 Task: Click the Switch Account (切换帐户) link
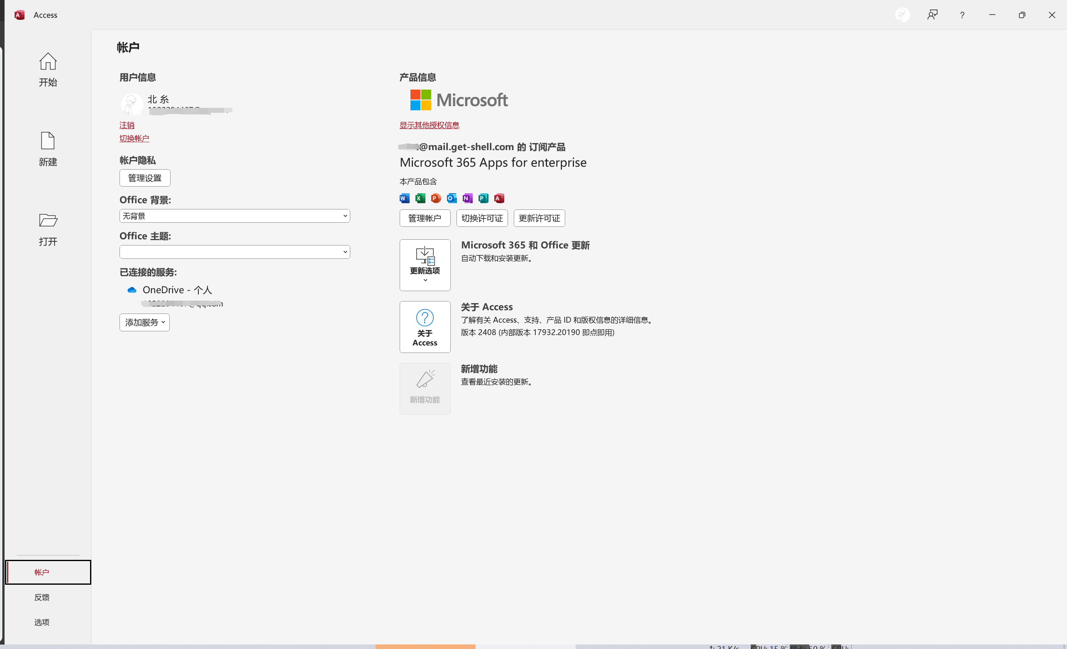(x=134, y=139)
